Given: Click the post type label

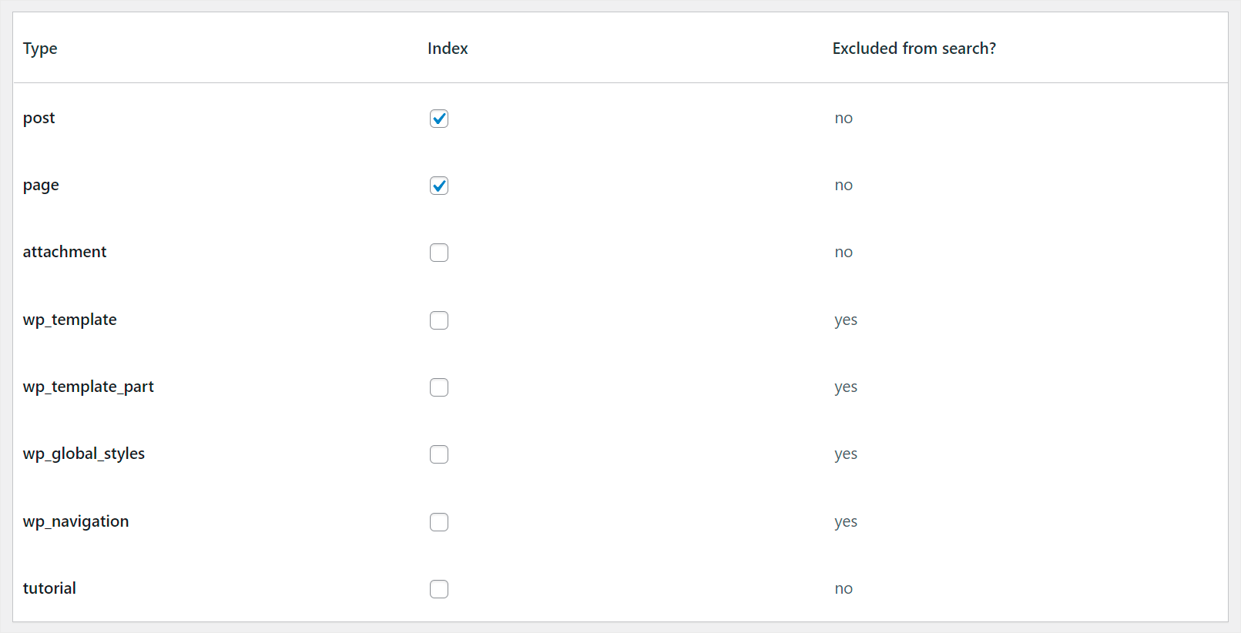Looking at the screenshot, I should (39, 118).
